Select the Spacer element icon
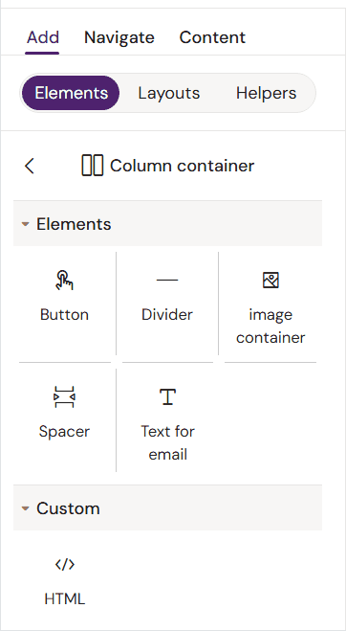 [x=64, y=397]
